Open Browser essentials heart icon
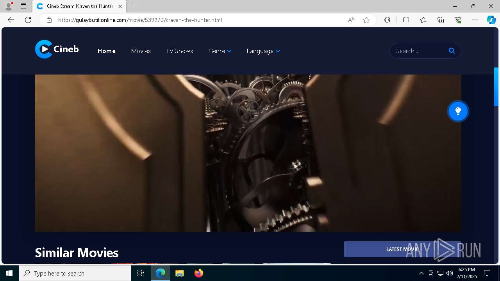The image size is (500, 281). [458, 20]
